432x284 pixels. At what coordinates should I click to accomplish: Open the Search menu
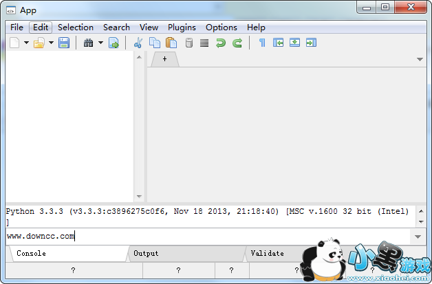click(x=116, y=28)
